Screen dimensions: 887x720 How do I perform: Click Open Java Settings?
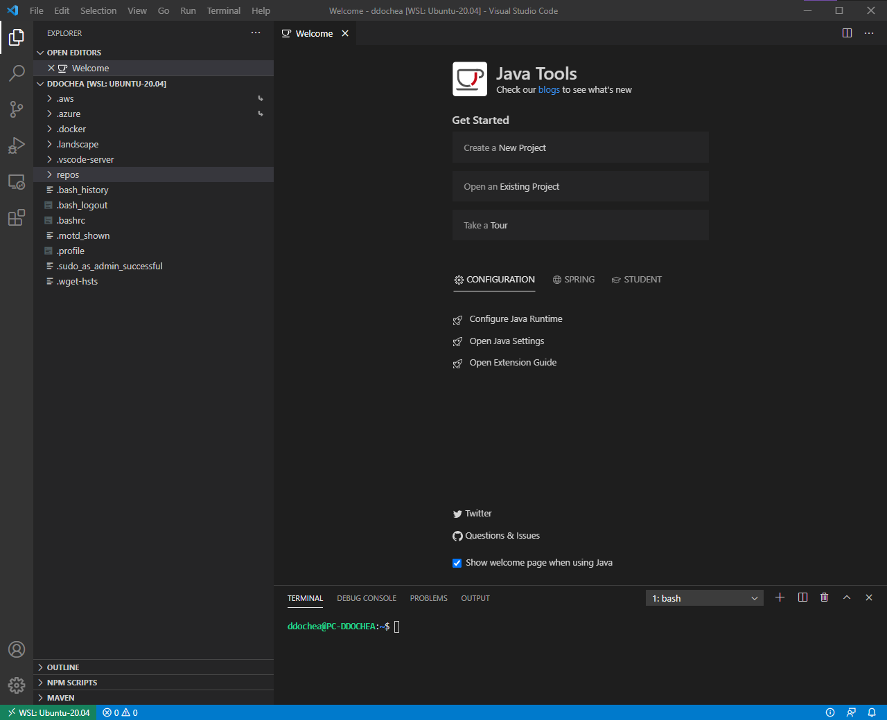(507, 341)
